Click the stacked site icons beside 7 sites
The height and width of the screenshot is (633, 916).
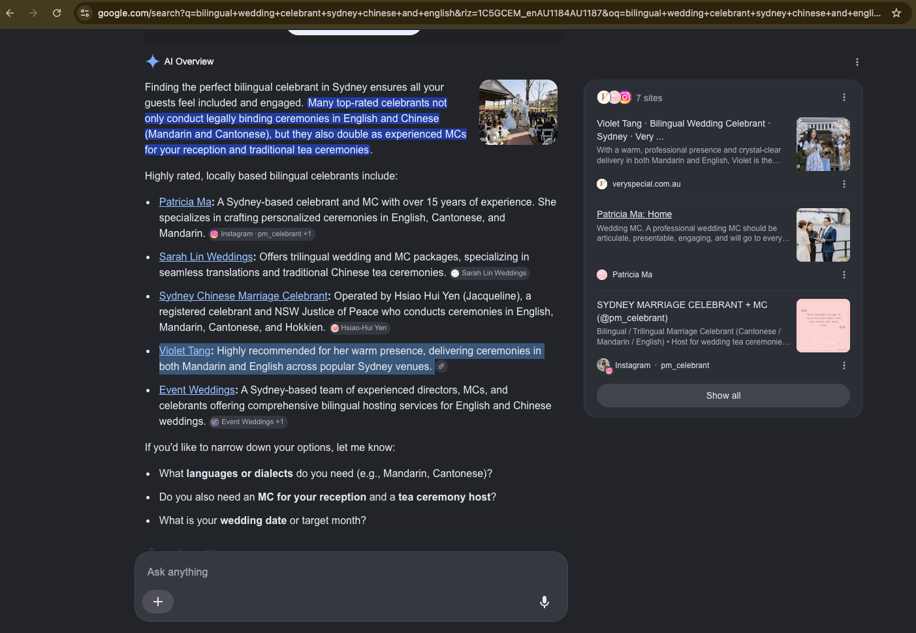point(614,97)
